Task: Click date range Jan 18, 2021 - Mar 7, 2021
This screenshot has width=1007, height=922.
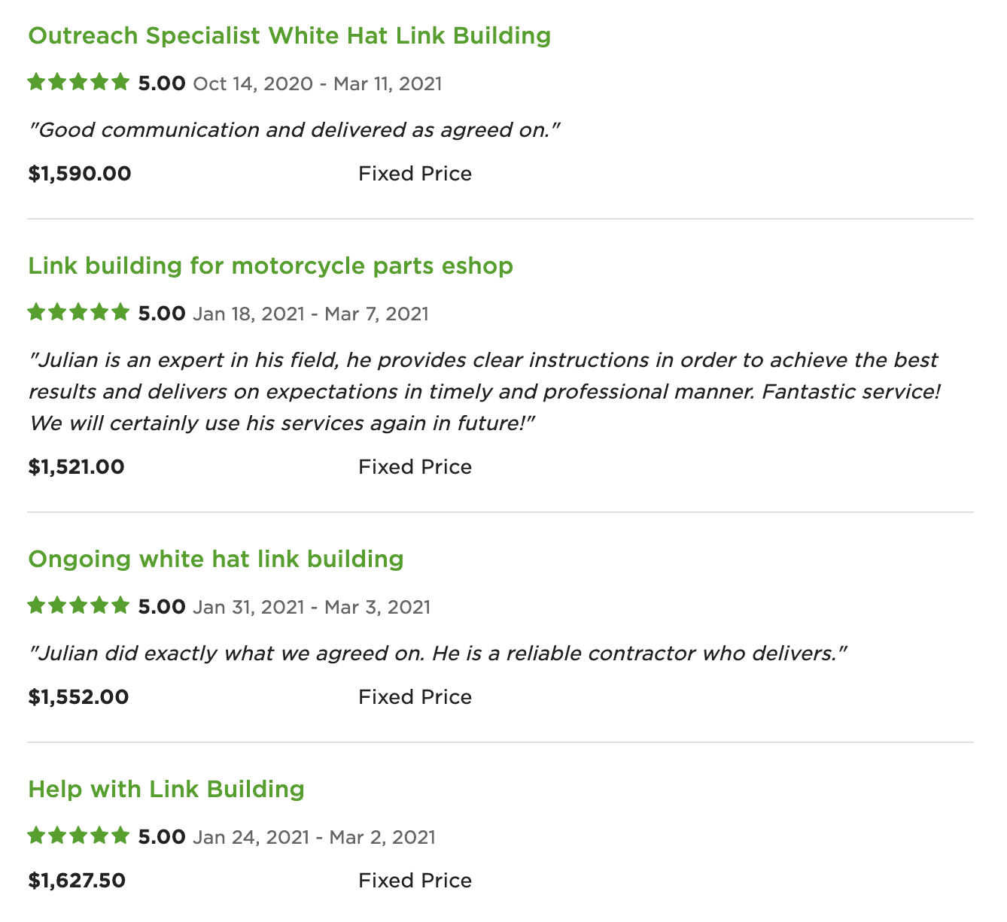Action: click(x=311, y=314)
